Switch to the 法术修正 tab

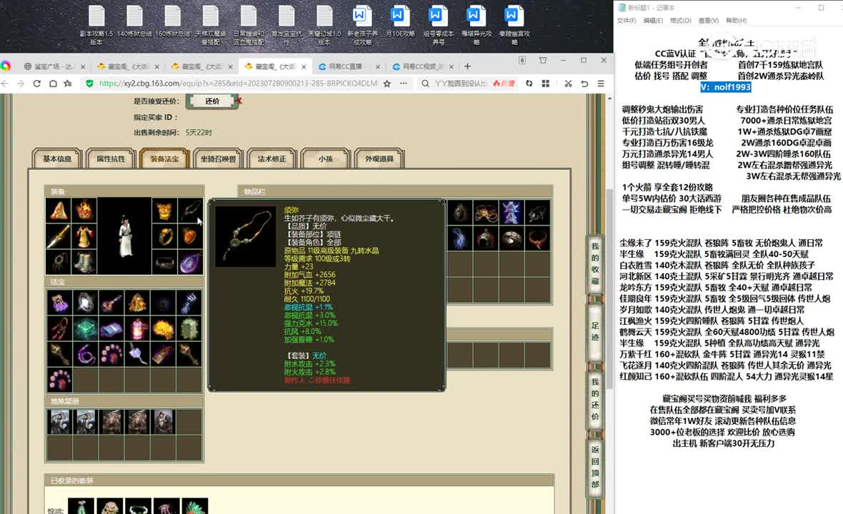click(x=272, y=158)
